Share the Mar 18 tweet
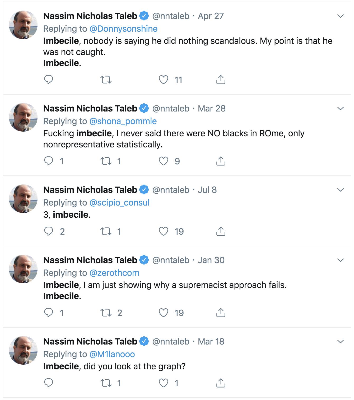The width and height of the screenshot is (354, 400). [221, 383]
